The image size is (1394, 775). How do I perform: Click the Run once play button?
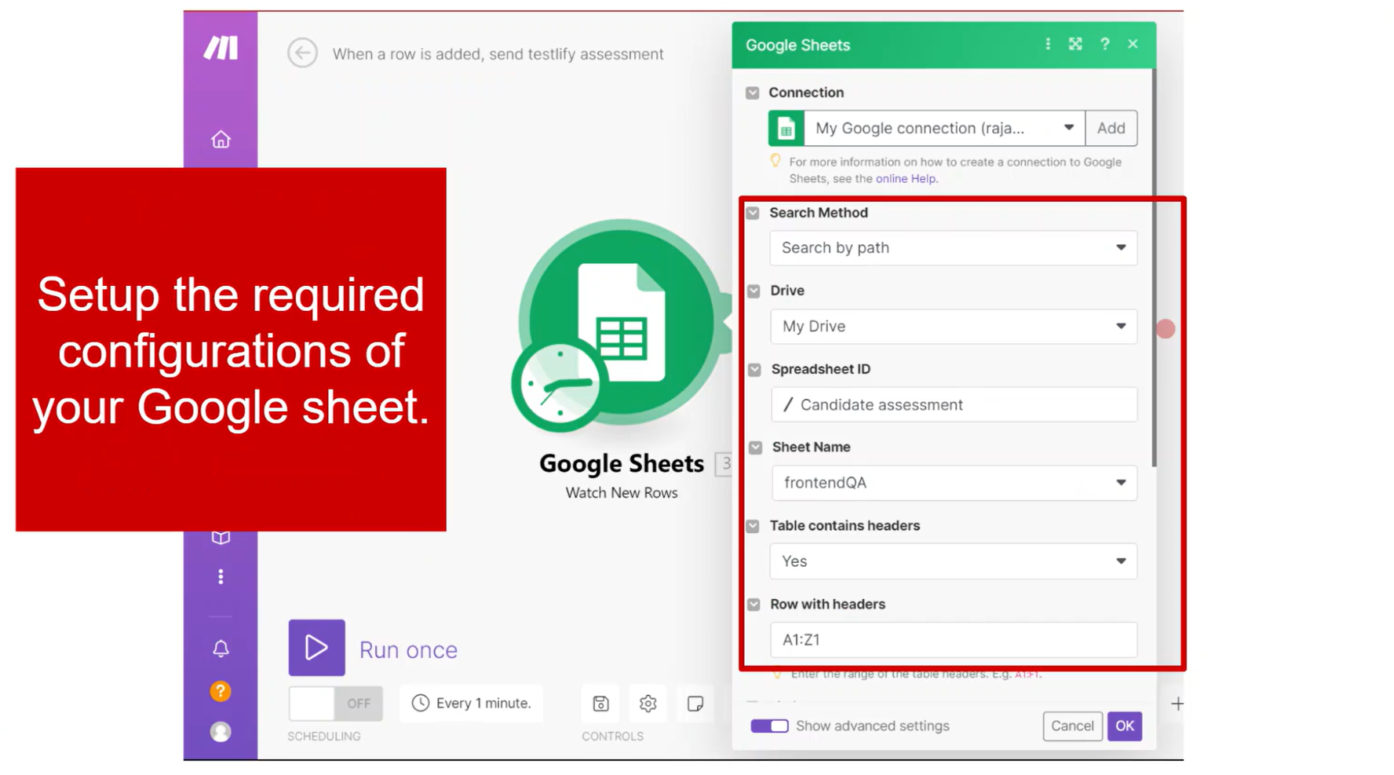coord(316,648)
